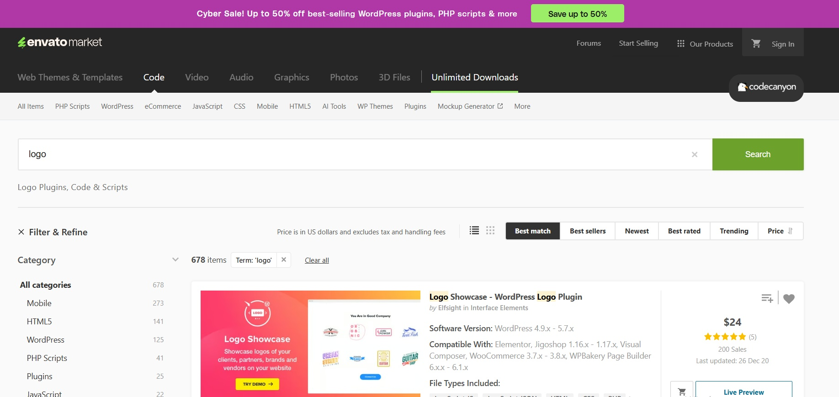The height and width of the screenshot is (397, 839).
Task: Select Mobile subnav item
Action: pyautogui.click(x=267, y=106)
